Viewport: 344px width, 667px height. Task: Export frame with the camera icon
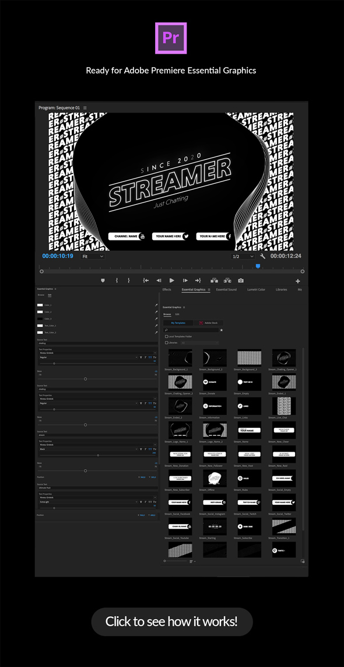[x=241, y=281]
